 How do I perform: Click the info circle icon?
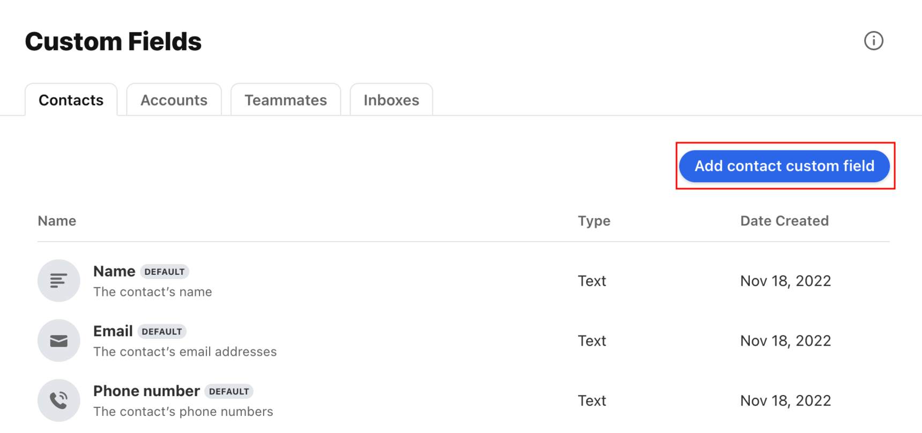873,41
